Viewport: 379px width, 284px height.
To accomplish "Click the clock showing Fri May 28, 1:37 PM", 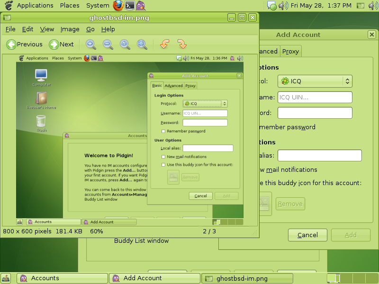I will 321,6.
